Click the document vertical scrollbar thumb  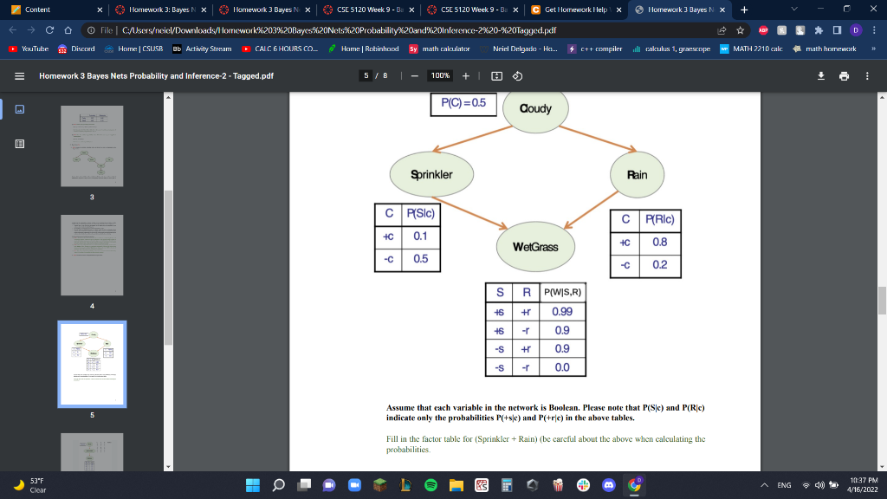coord(882,301)
